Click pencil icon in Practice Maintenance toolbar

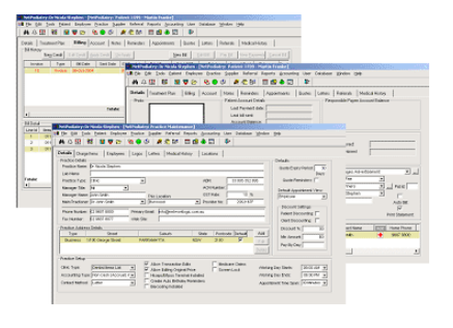159,142
